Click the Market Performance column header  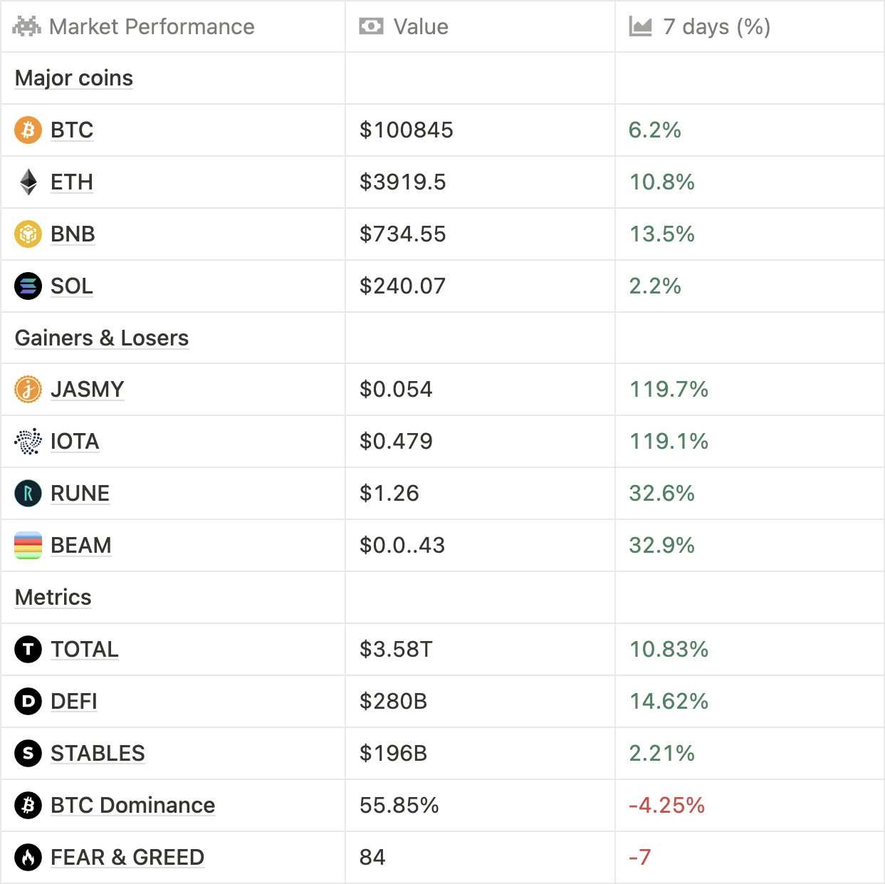coord(151,27)
